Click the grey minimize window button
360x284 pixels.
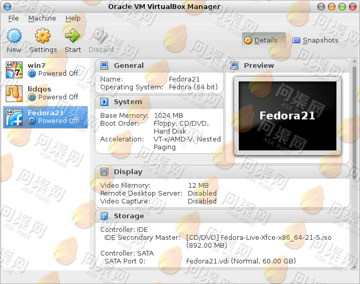tap(321, 7)
